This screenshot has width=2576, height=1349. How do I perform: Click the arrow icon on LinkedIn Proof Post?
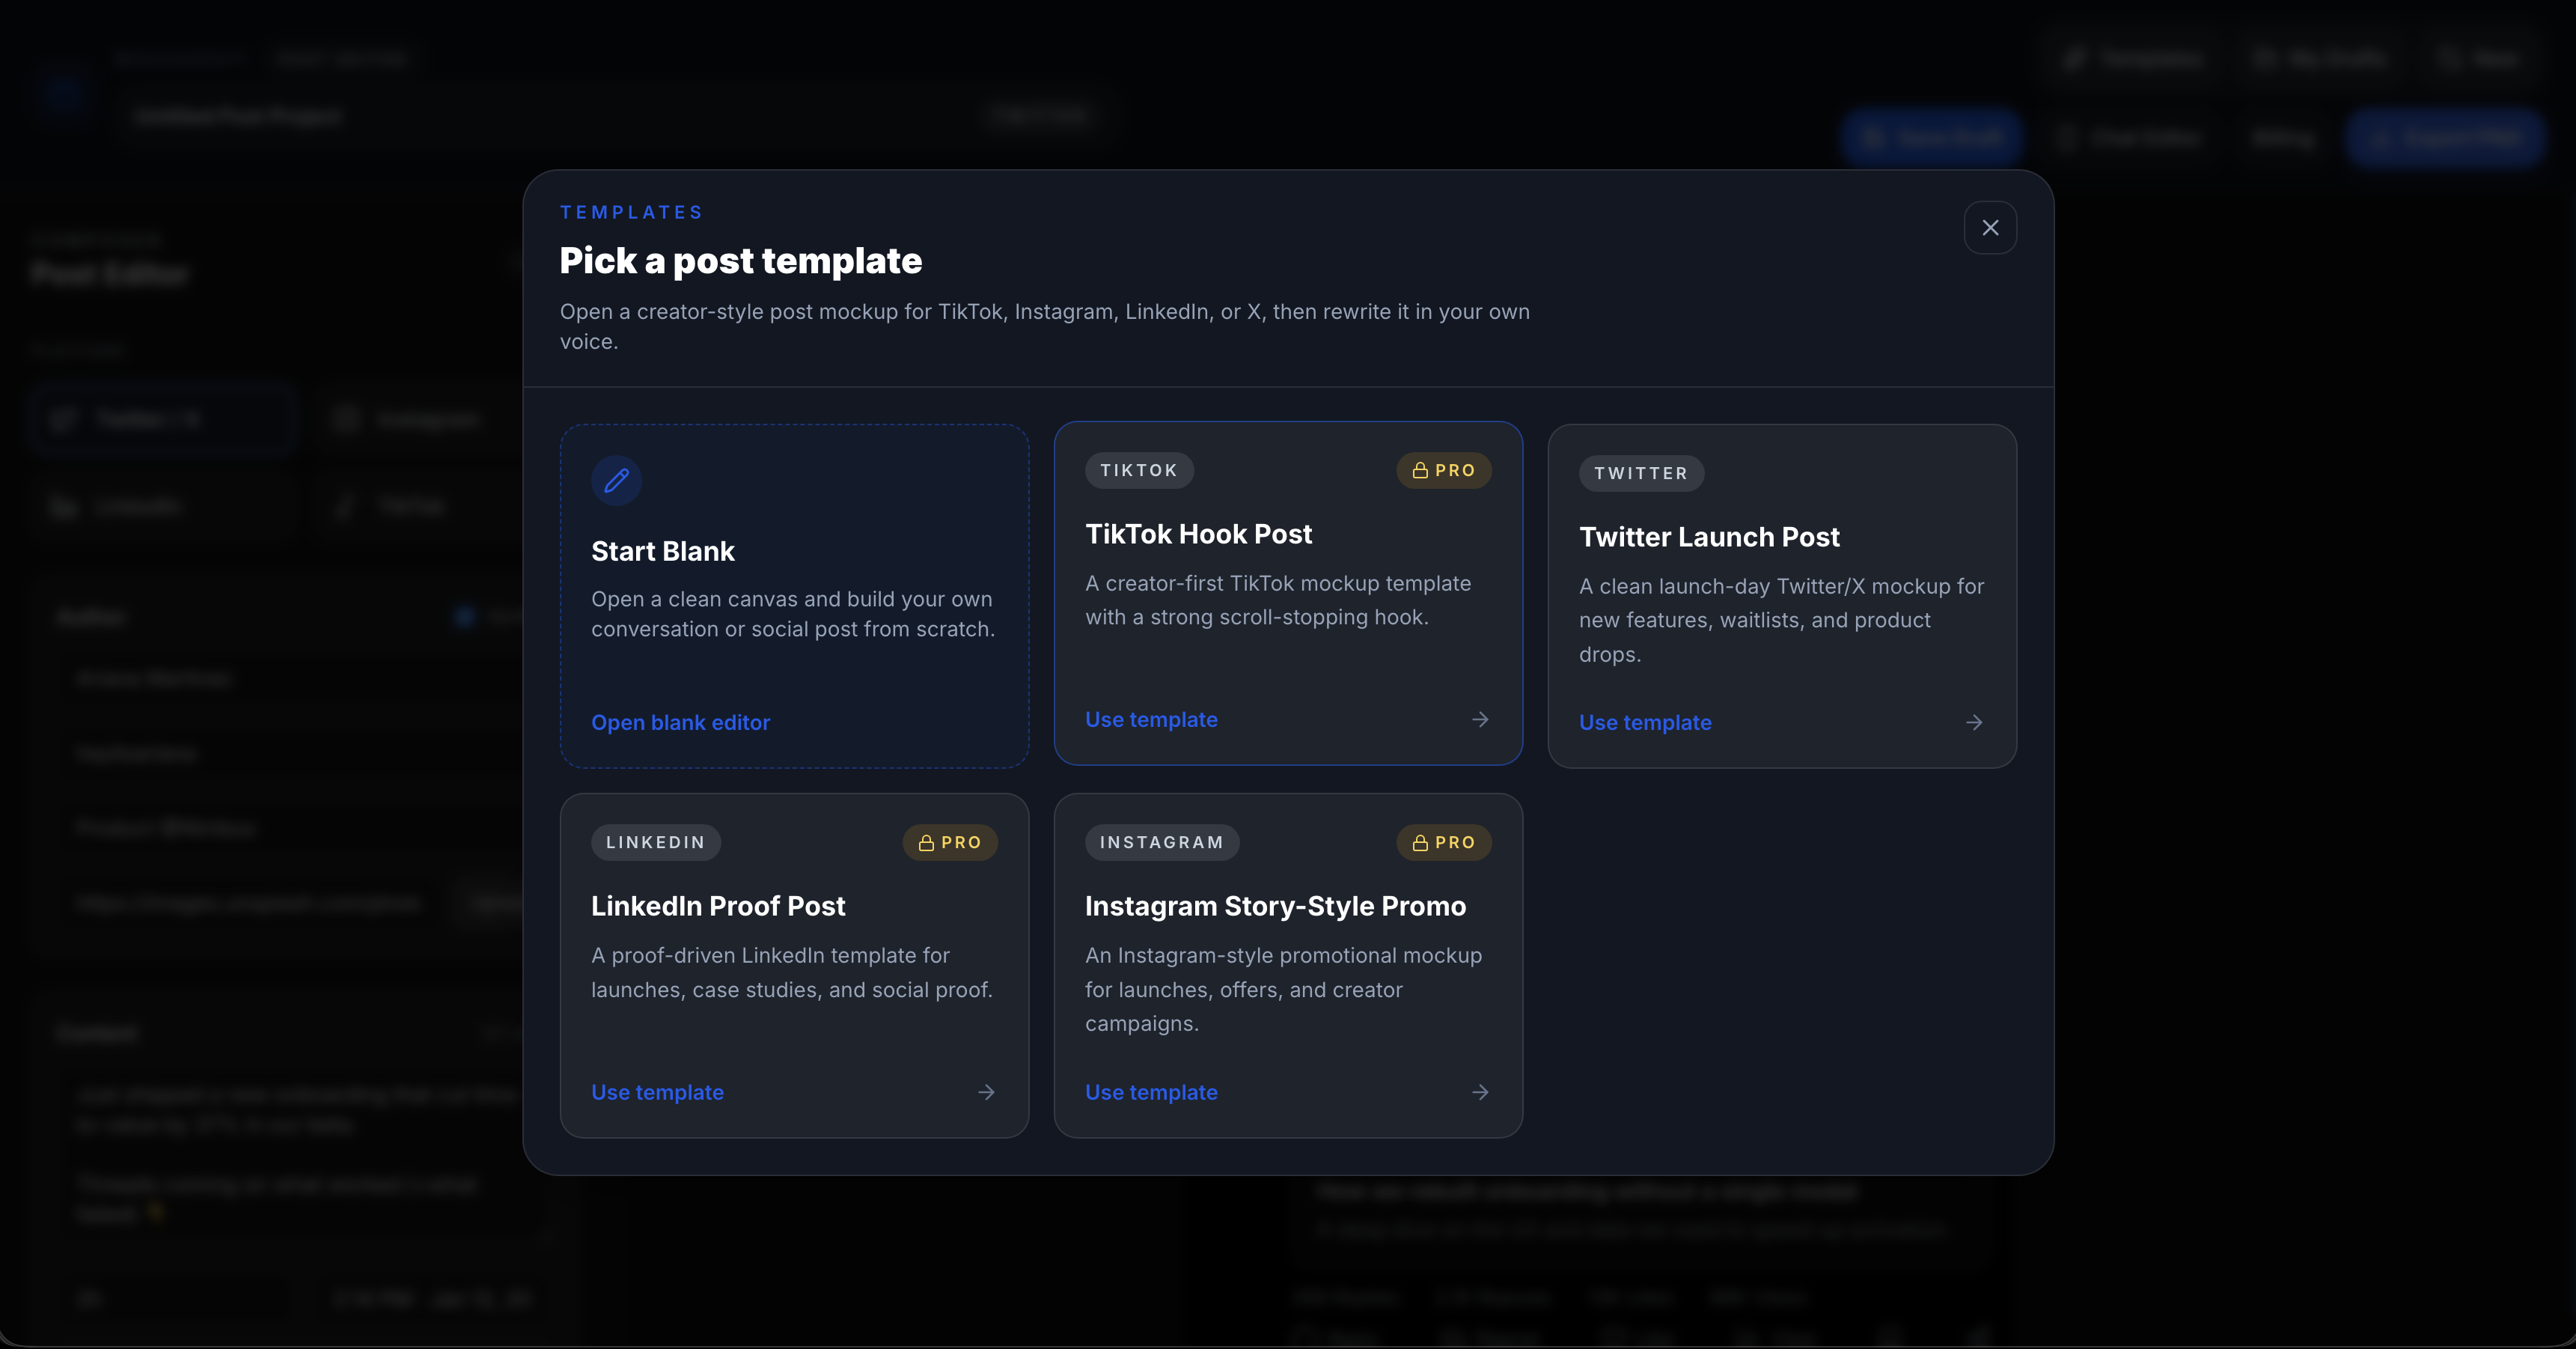point(986,1092)
